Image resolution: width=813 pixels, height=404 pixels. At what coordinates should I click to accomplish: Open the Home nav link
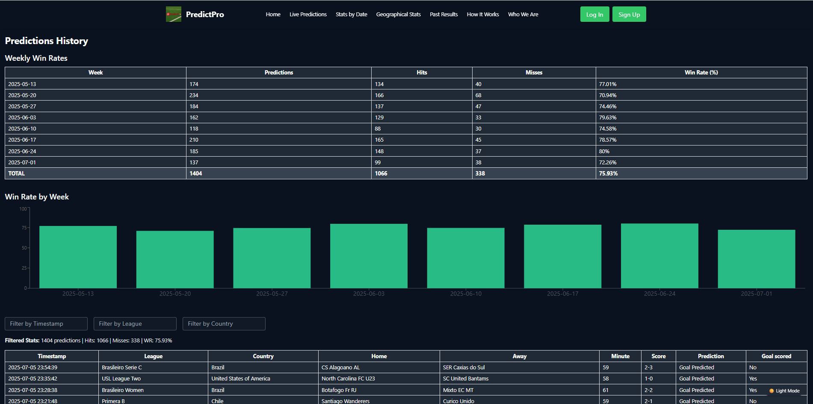(273, 14)
